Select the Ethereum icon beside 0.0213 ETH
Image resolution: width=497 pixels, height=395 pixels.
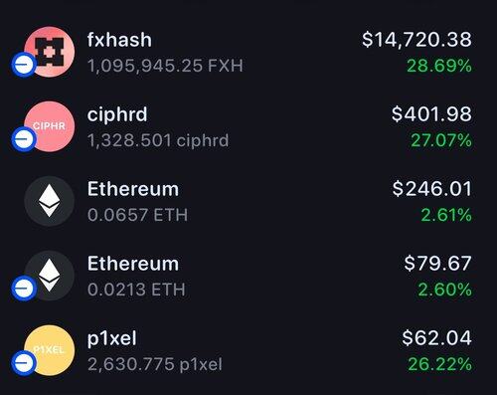(50, 276)
